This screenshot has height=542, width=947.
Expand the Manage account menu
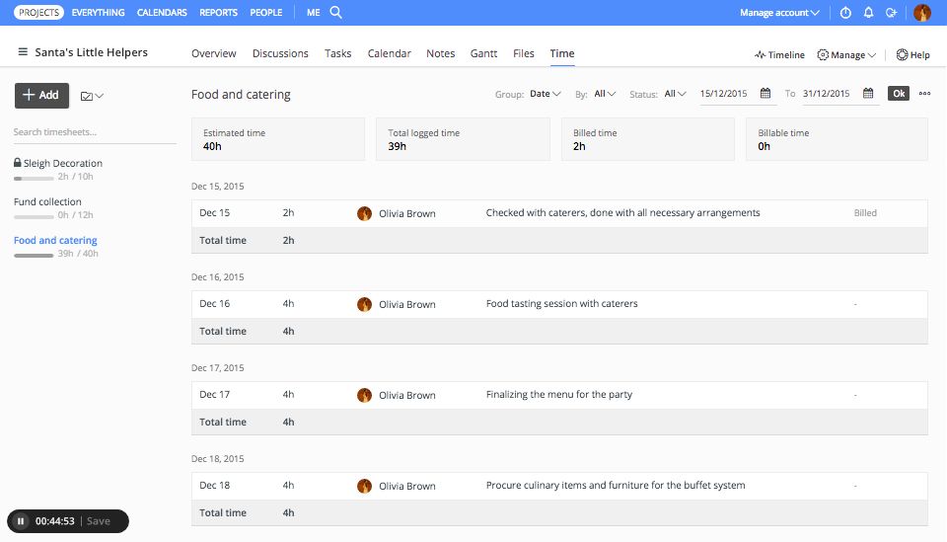tap(780, 13)
